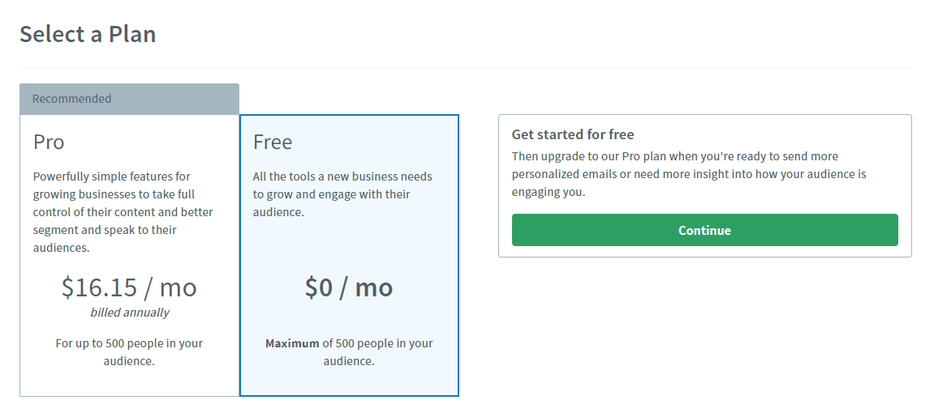
Task: Click the Free plan description text
Action: (342, 194)
